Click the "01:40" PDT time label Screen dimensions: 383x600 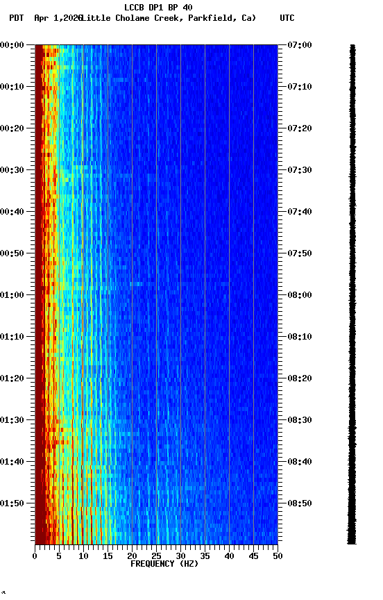tap(12, 462)
